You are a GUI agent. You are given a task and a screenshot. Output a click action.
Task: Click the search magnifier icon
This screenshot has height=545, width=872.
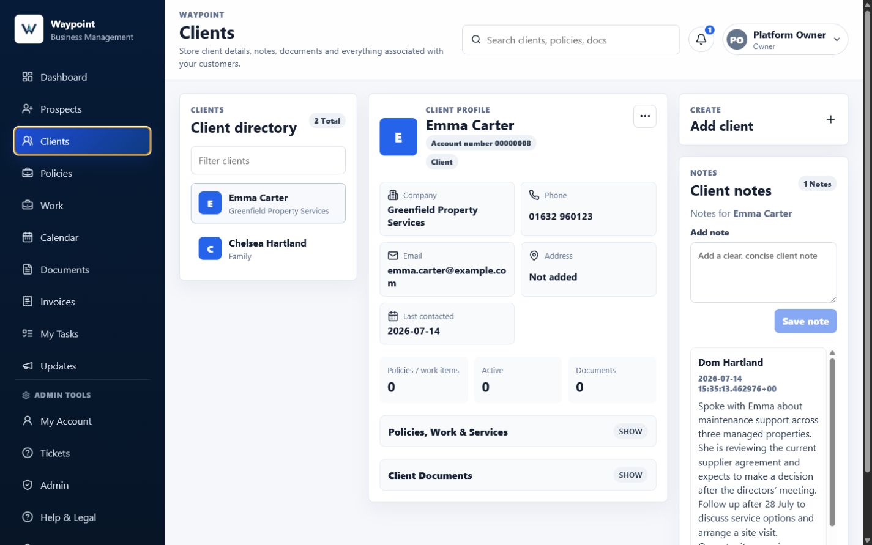coord(476,40)
